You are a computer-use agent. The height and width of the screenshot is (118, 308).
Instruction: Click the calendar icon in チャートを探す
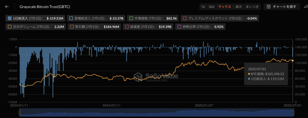point(269,7)
